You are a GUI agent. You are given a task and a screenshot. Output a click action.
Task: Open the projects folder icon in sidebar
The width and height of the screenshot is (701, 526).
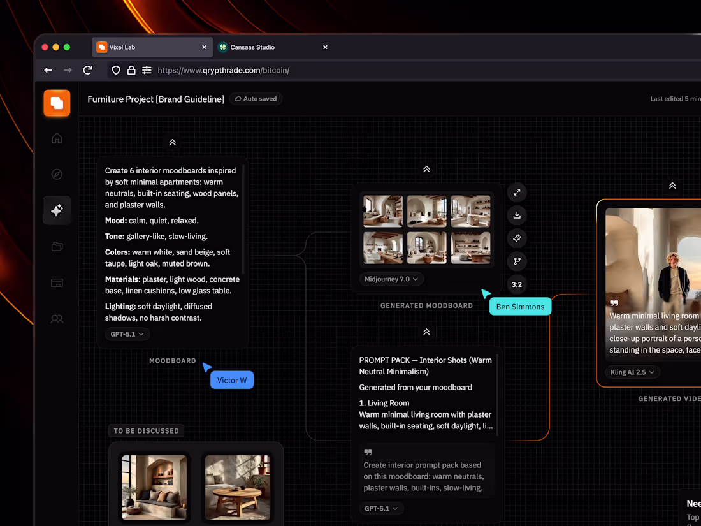click(x=57, y=247)
